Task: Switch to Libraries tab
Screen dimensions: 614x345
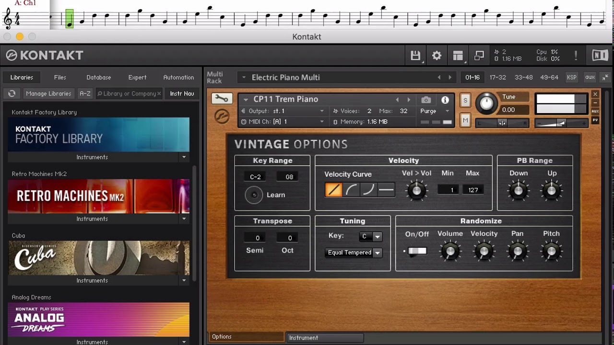Action: [22, 77]
